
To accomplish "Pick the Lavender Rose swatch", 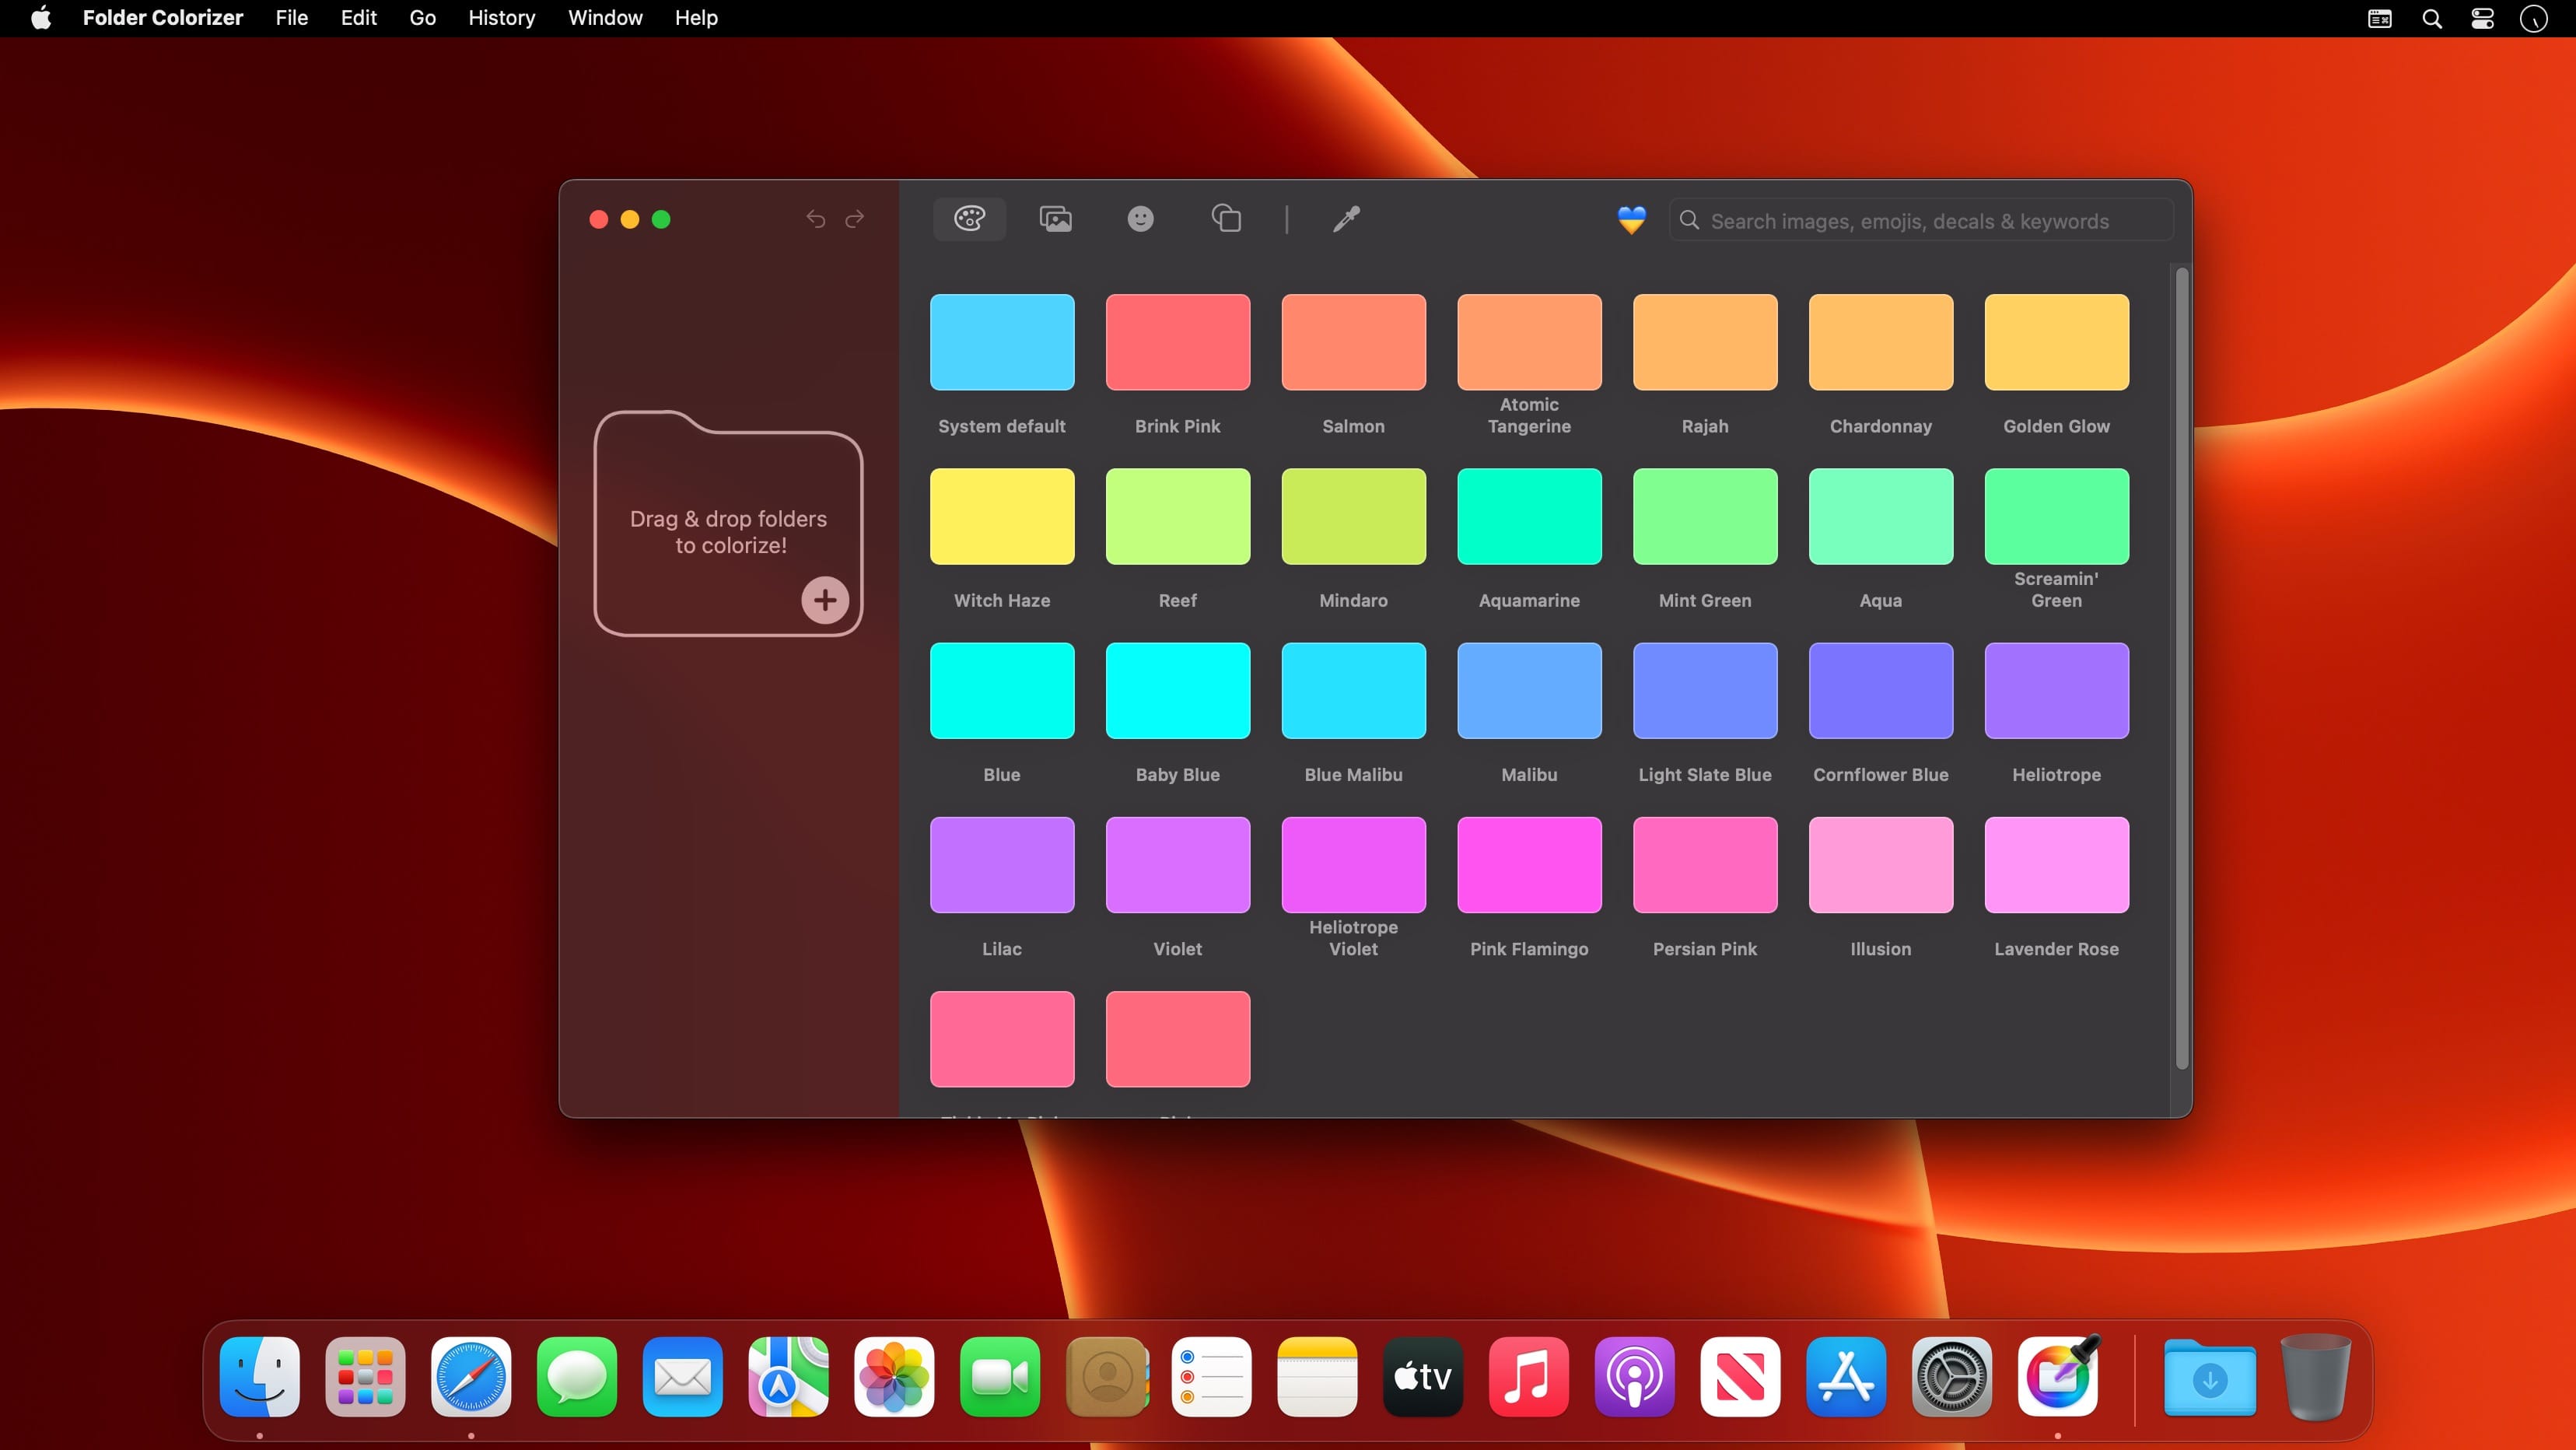I will (x=2056, y=865).
